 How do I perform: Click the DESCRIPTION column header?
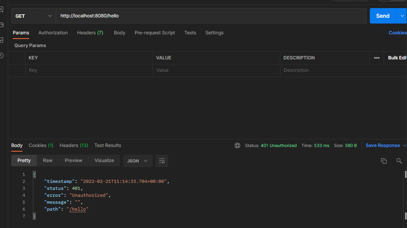tap(299, 58)
